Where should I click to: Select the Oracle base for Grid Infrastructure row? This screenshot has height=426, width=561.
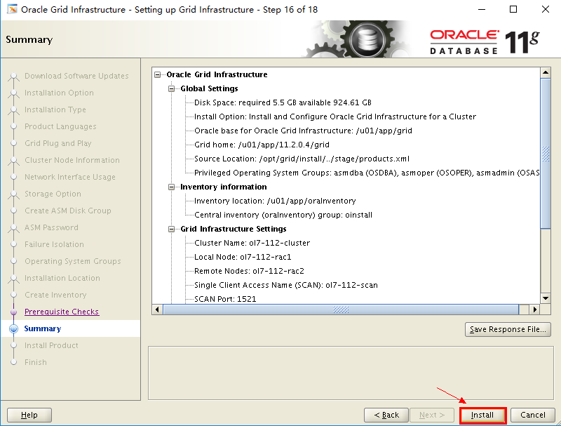coord(303,131)
